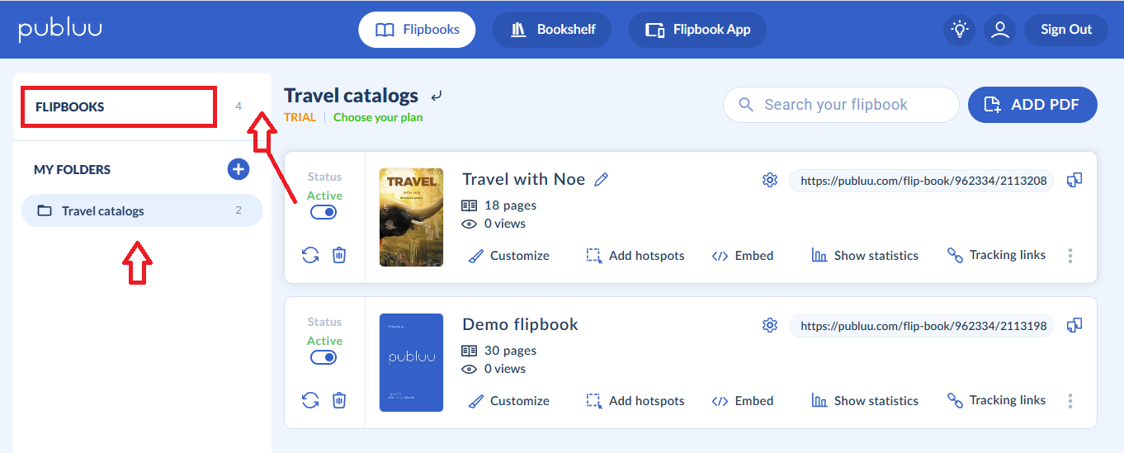Click the Choose your plan link

378,117
